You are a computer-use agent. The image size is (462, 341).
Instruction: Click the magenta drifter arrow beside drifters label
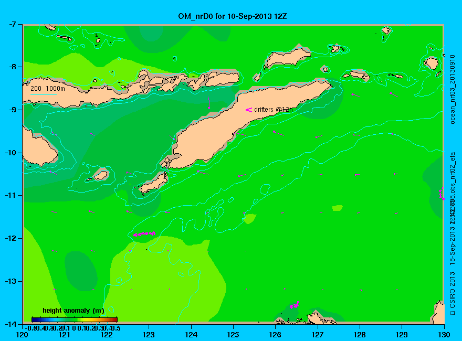(249, 110)
